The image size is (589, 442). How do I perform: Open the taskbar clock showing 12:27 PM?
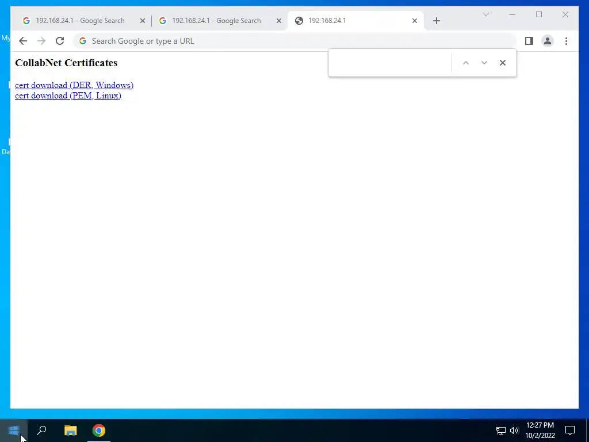(540, 430)
